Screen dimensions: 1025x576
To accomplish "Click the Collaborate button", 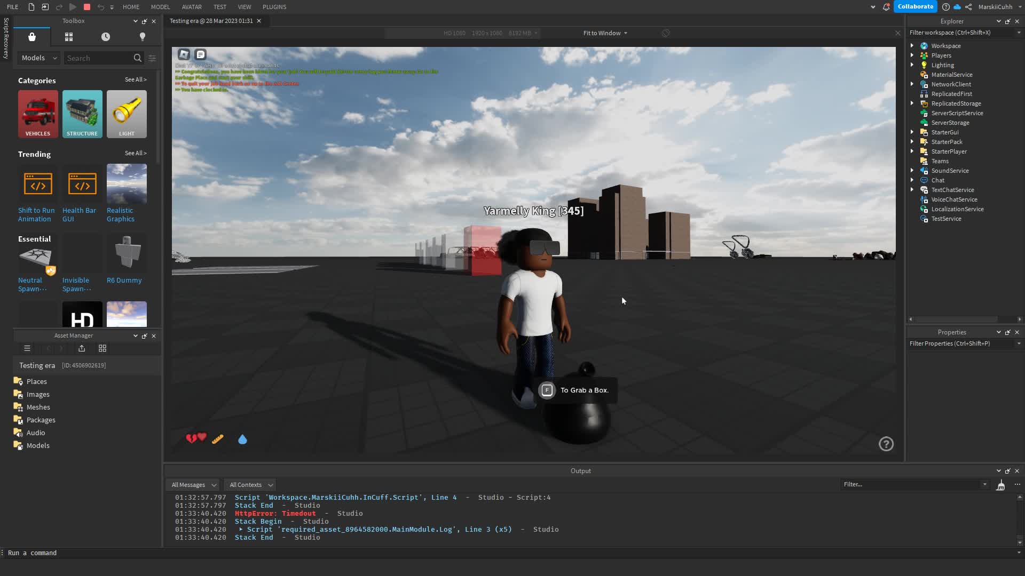I will (915, 7).
